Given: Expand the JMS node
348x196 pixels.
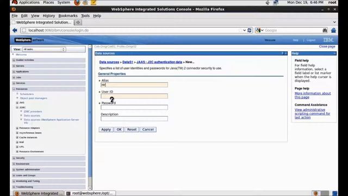Looking at the screenshot, I should tap(17, 103).
